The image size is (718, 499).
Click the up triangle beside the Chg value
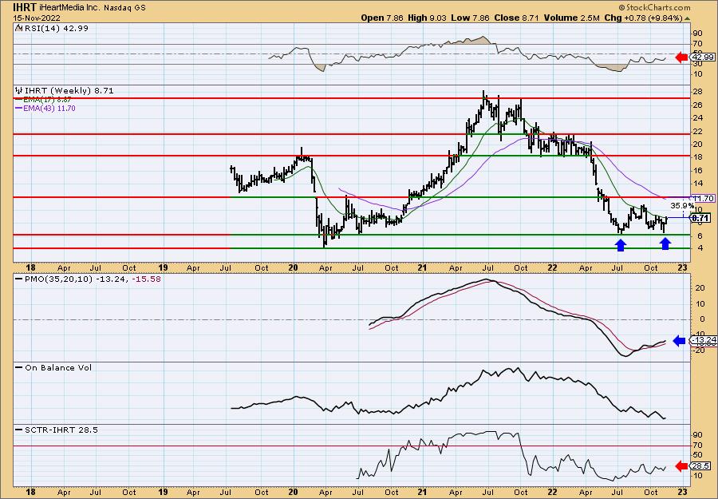coord(687,18)
